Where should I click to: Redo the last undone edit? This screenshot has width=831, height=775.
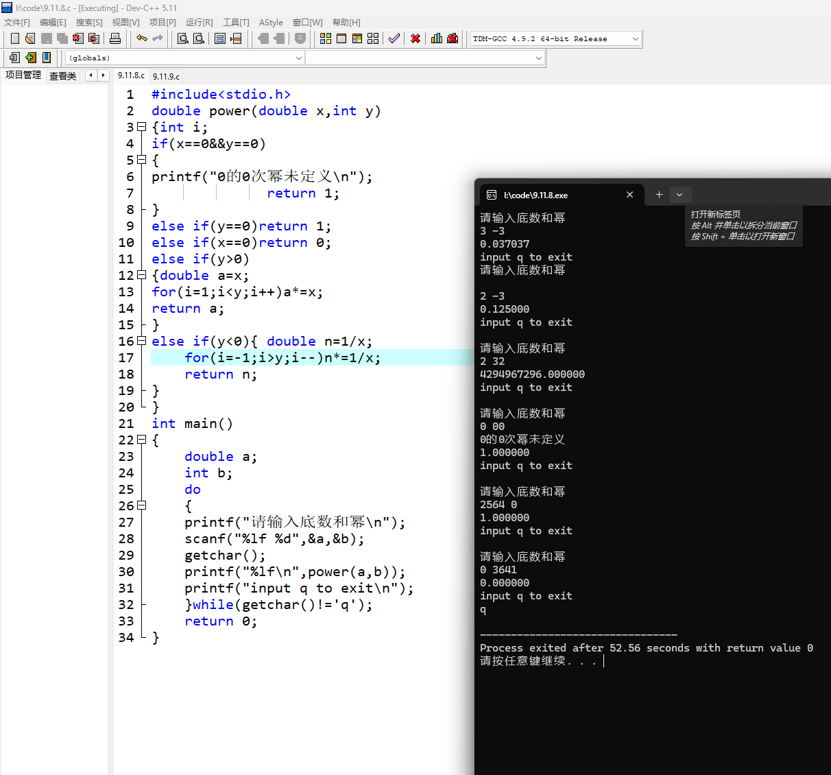coord(158,38)
